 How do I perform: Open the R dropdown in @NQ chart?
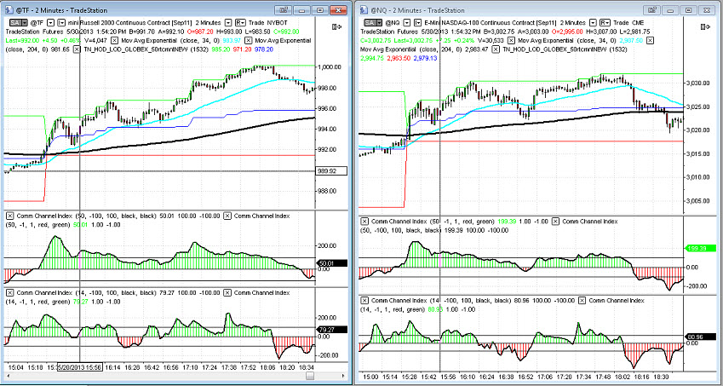605,23
